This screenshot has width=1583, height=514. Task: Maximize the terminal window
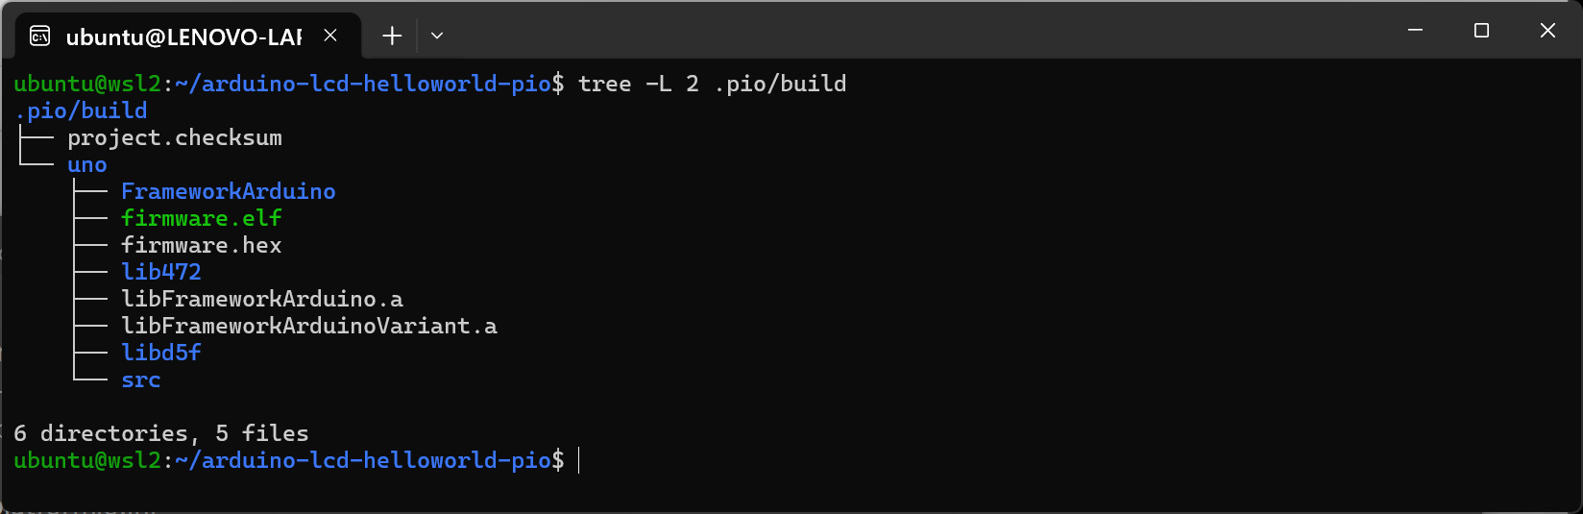[1481, 31]
